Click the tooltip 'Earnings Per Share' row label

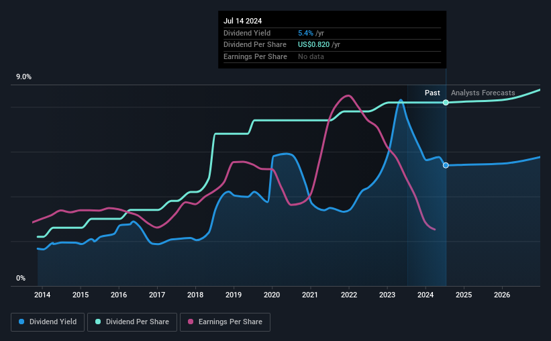pos(255,56)
